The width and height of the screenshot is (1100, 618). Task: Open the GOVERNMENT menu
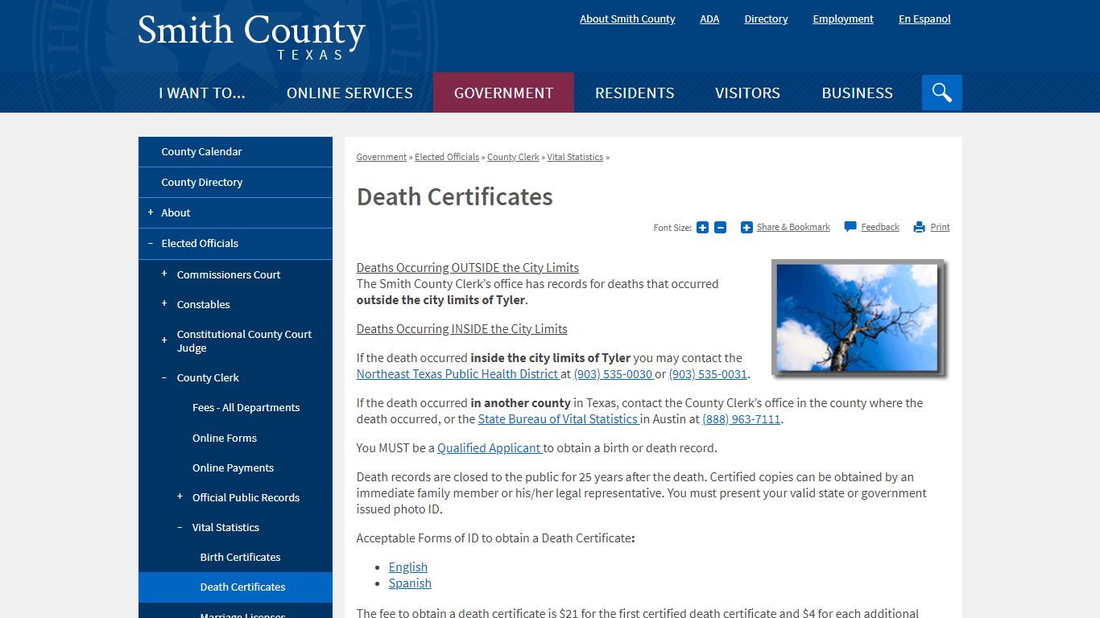[503, 93]
